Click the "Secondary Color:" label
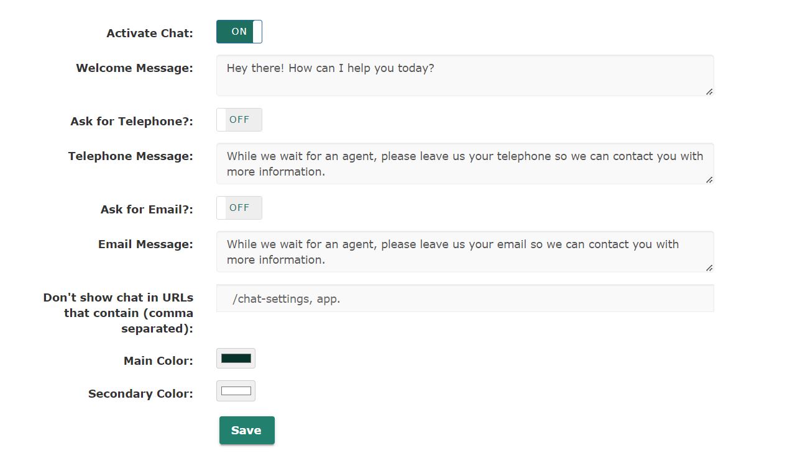The height and width of the screenshot is (456, 800). pos(140,394)
